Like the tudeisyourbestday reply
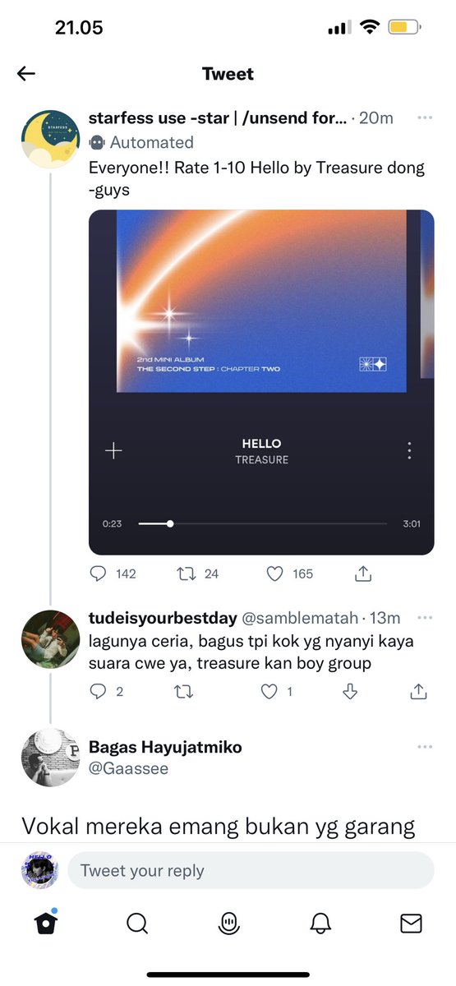456x986 pixels. (269, 692)
